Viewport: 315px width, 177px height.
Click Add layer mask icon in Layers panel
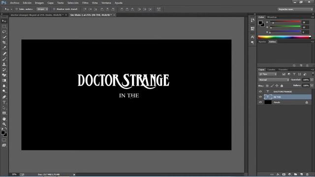(284, 175)
